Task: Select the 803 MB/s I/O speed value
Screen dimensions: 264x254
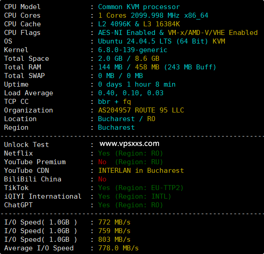Action: tap(115, 239)
